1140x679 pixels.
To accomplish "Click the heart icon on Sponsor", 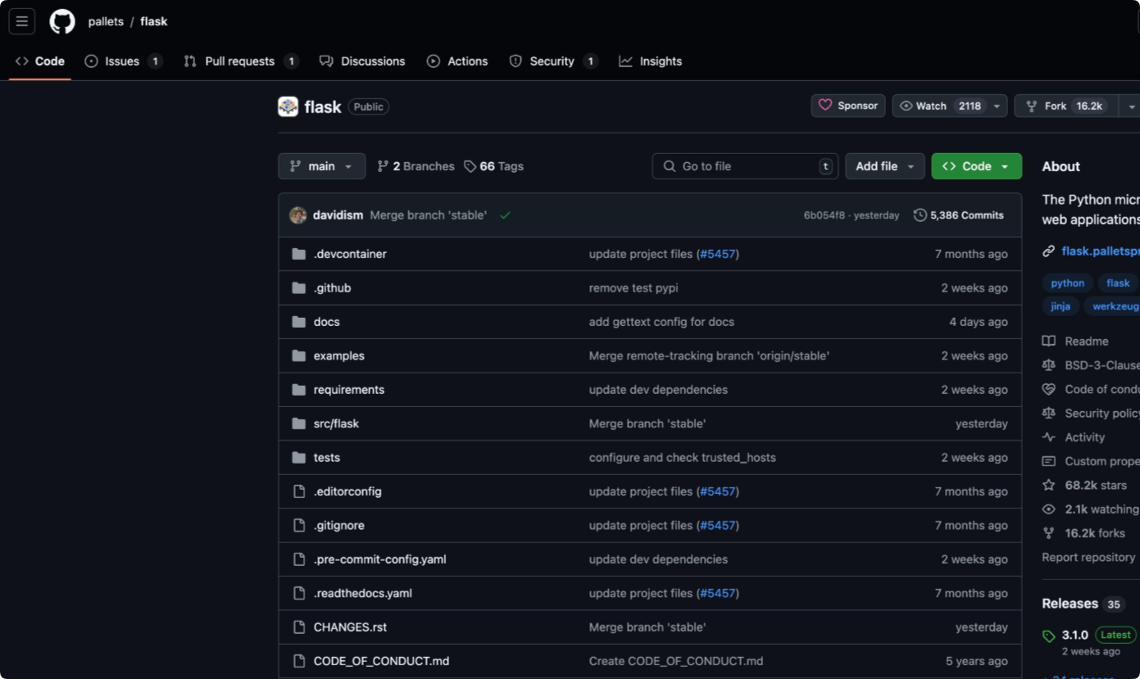I will (825, 106).
